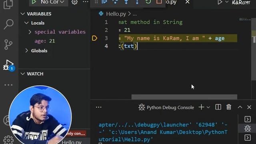Close the Hello.py editor tab
Image resolution: width=256 pixels, height=144 pixels.
pyautogui.click(x=188, y=2)
